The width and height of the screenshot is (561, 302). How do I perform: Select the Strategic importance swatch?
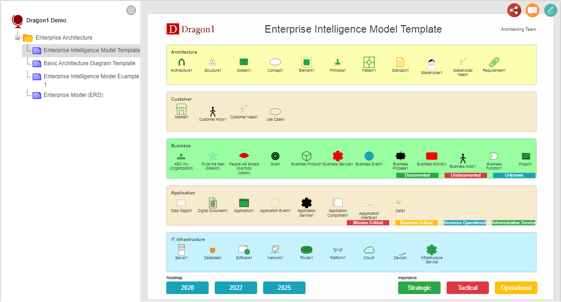tap(419, 288)
